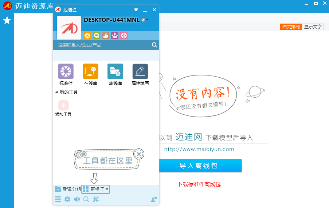
Task: Dismiss the 工具都在这里 hint bubble
Action: click(x=139, y=154)
